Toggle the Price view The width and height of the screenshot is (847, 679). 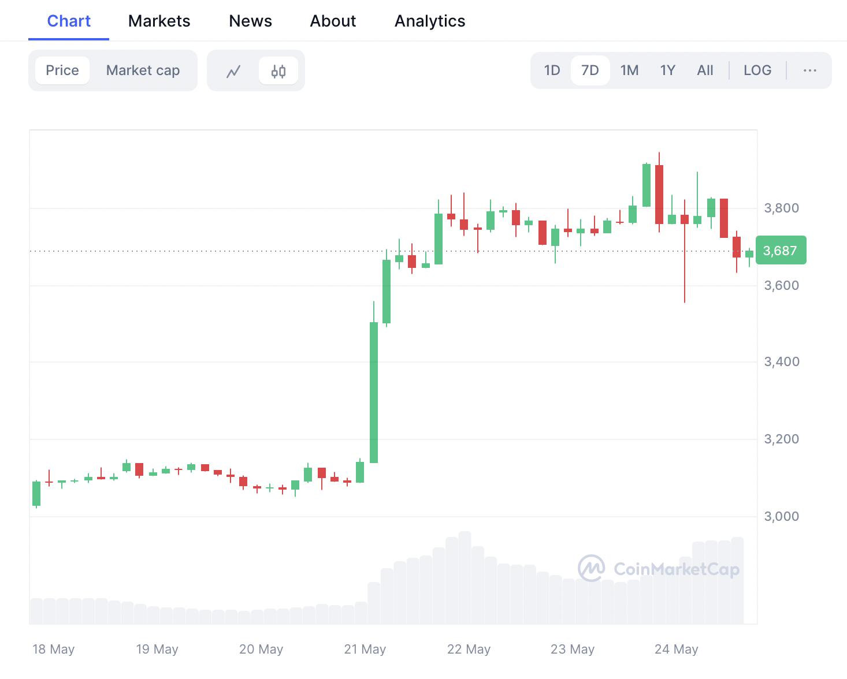[62, 70]
